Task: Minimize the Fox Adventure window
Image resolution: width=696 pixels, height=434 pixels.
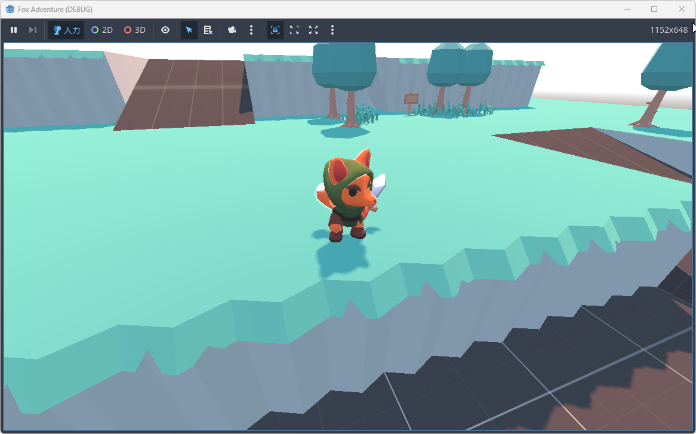Action: 627,9
